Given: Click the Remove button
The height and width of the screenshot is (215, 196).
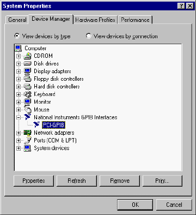Looking at the screenshot, I should pos(120,181).
